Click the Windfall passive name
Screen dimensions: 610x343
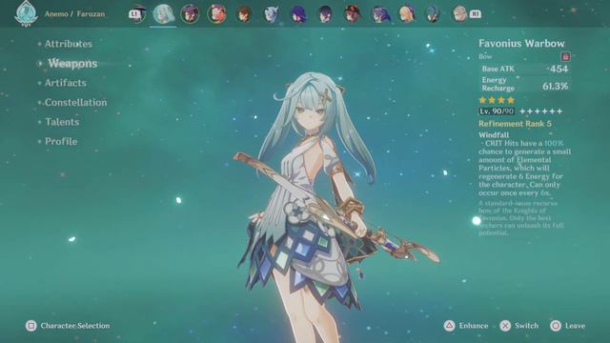(494, 135)
